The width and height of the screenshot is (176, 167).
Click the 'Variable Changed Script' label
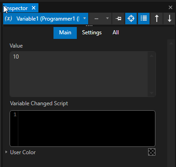click(x=39, y=103)
